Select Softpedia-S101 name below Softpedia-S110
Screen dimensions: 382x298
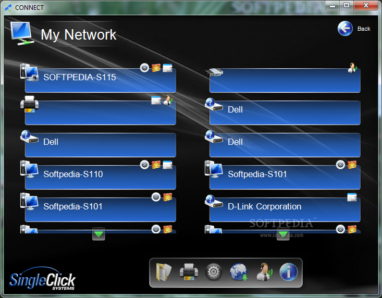73,206
